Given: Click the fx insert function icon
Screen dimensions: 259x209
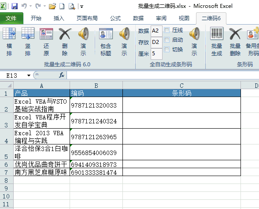Looking at the screenshot, I should coord(62,75).
